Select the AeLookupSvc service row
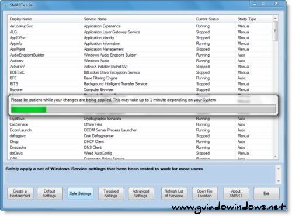The height and width of the screenshot is (216, 292). (x=140, y=26)
